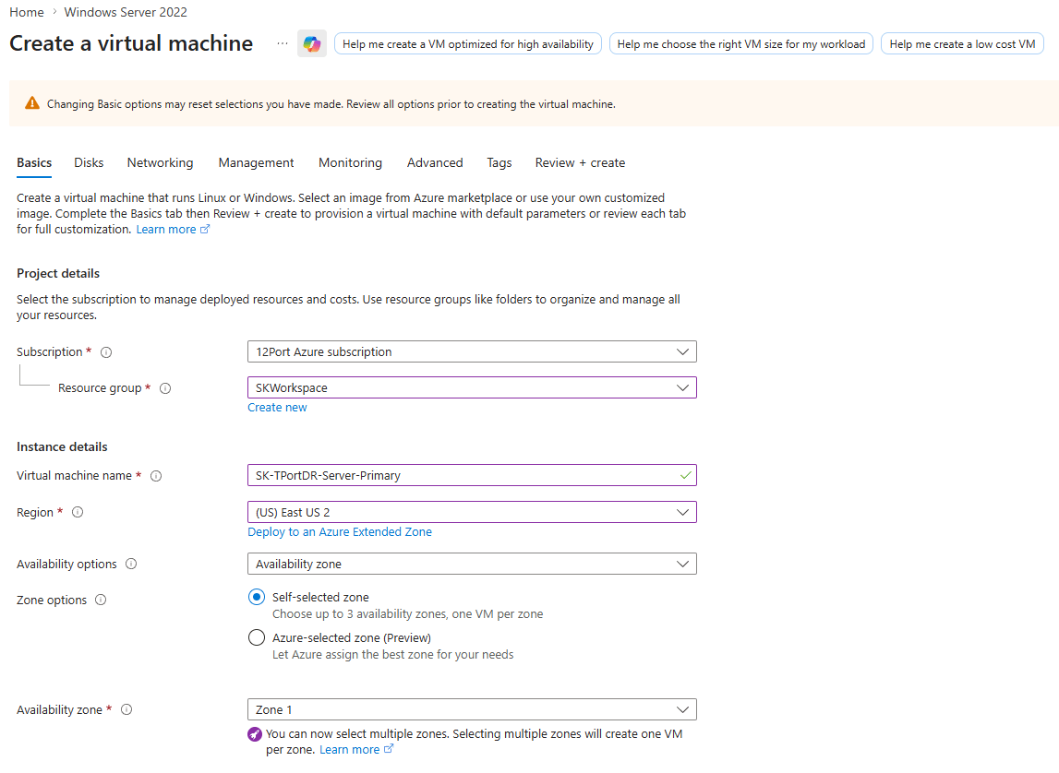The width and height of the screenshot is (1059, 773).
Task: Select Azure-selected zone (Preview) radio button
Action: pos(257,637)
